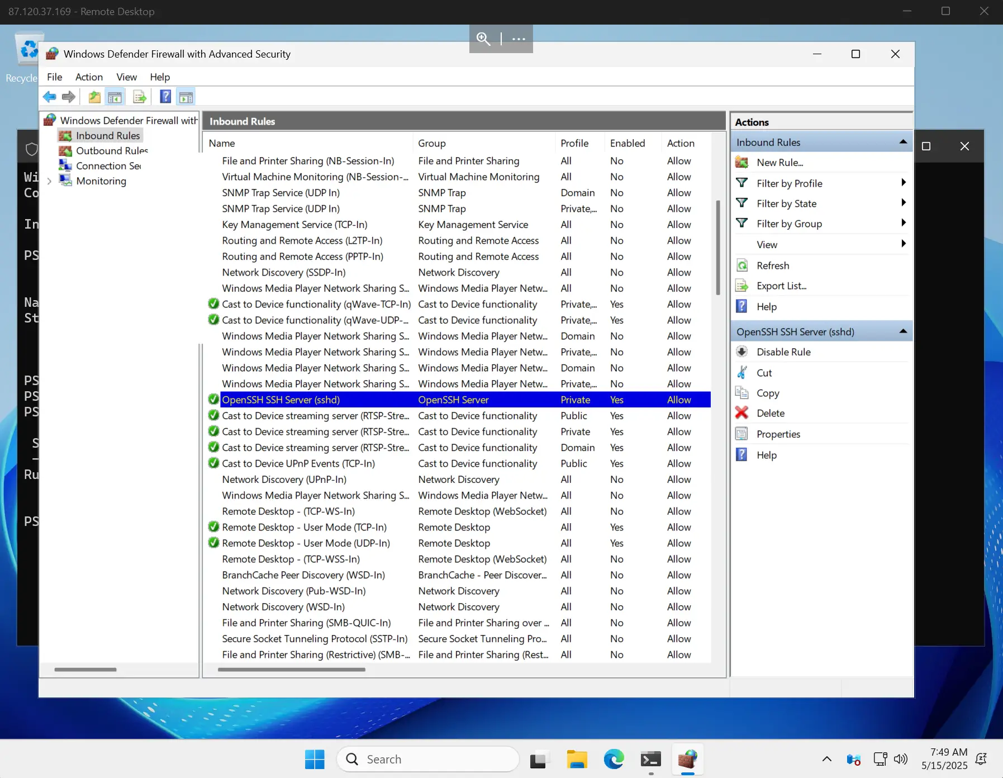Click the Export List toolbar icon
Viewport: 1003px width, 778px height.
click(x=140, y=97)
